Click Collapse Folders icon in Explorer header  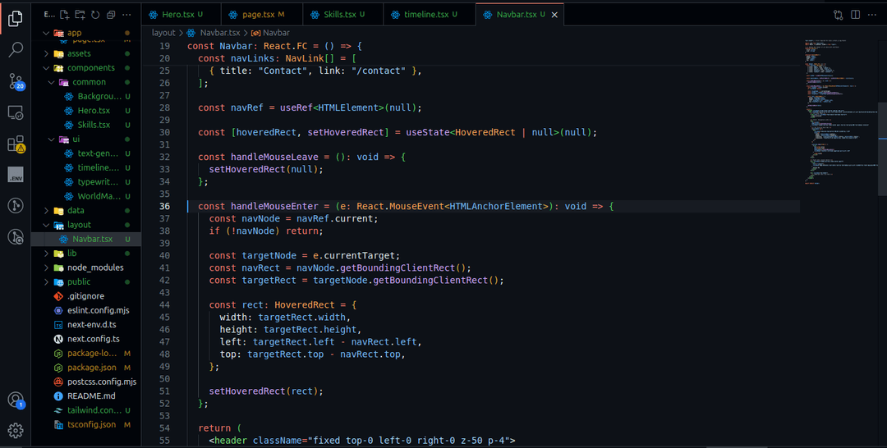[111, 15]
